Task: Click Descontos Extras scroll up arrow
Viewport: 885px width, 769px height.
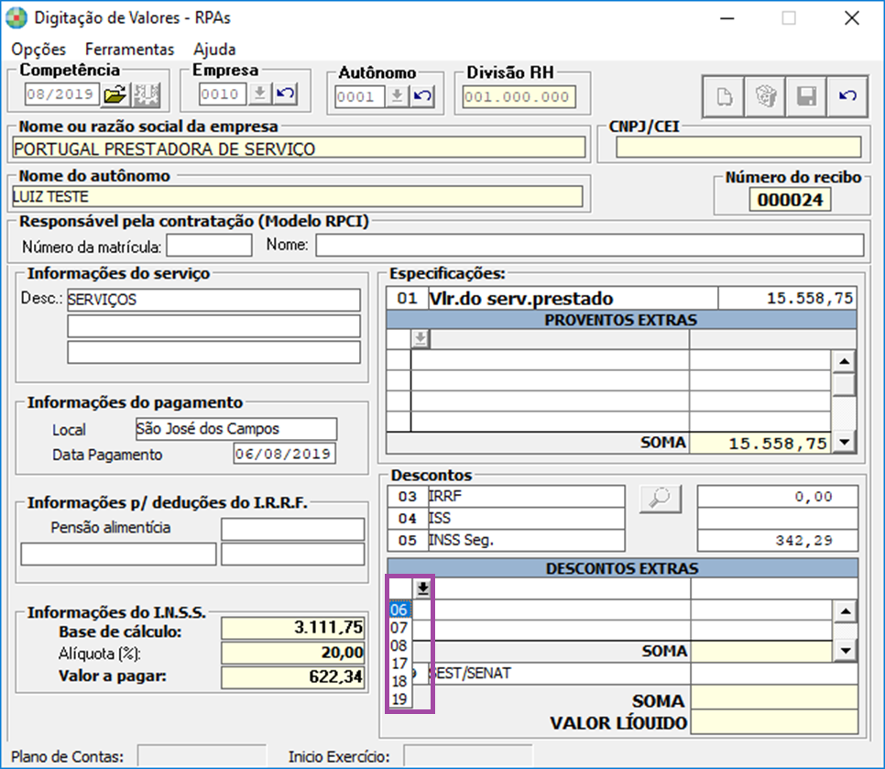Action: point(846,611)
